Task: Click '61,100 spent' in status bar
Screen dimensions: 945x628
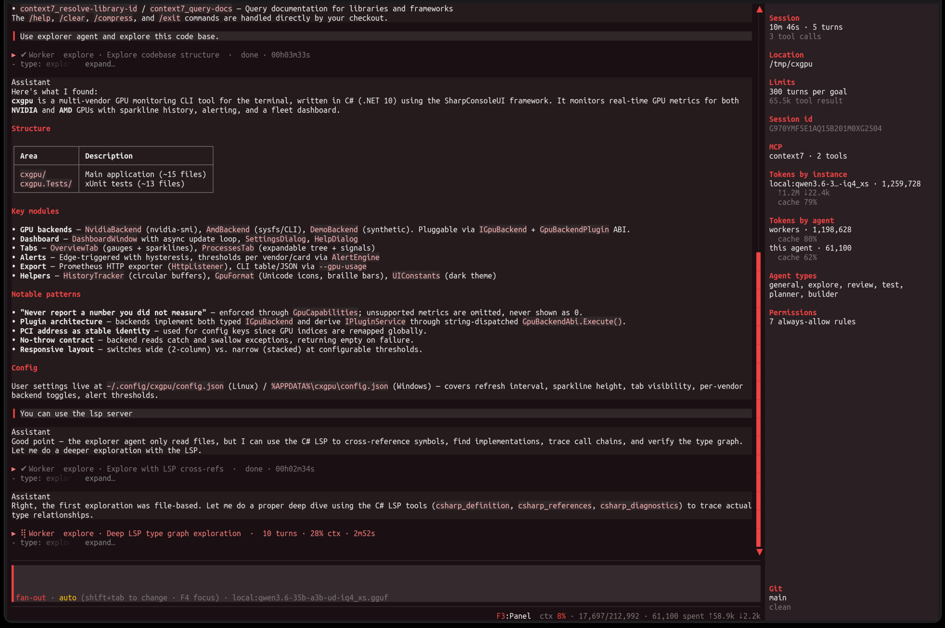Action: [678, 616]
